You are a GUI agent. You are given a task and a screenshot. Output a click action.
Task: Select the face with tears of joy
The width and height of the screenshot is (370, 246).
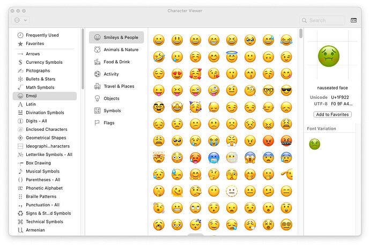[x=286, y=40]
